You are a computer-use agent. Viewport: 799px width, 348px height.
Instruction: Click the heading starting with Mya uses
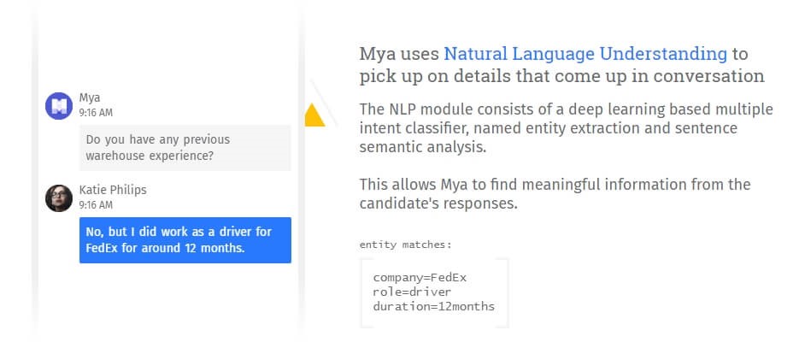[561, 65]
